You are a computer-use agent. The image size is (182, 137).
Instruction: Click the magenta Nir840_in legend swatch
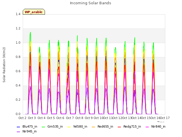tap(147, 127)
